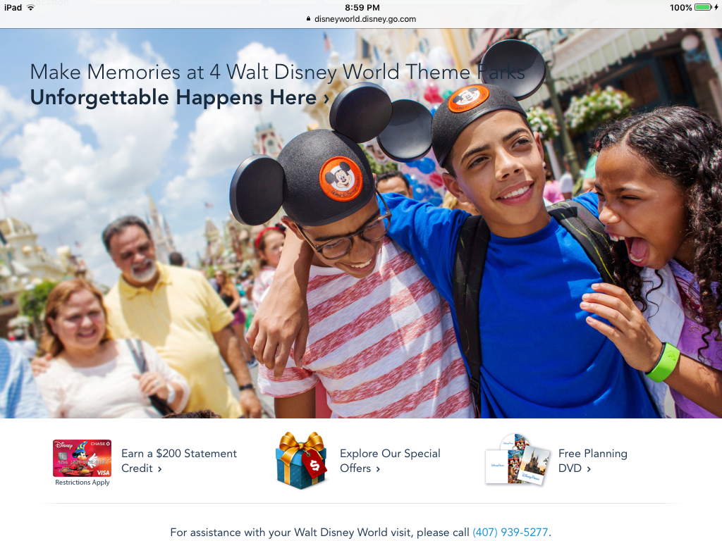Call the (407) 939-5277 phone number
The image size is (722, 541).
click(x=510, y=533)
